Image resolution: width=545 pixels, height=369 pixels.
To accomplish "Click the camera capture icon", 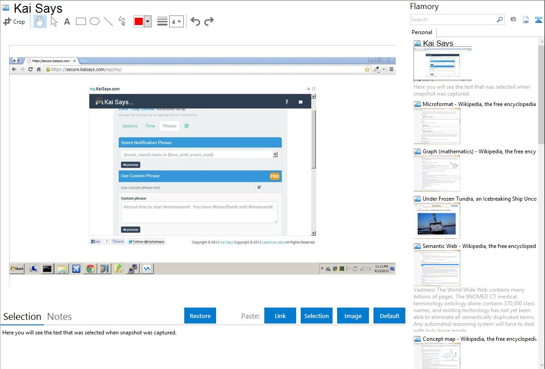I will 513,20.
